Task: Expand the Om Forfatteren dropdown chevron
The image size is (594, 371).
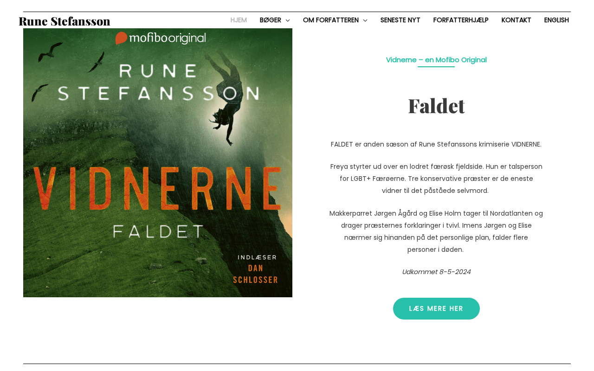Action: tap(365, 20)
